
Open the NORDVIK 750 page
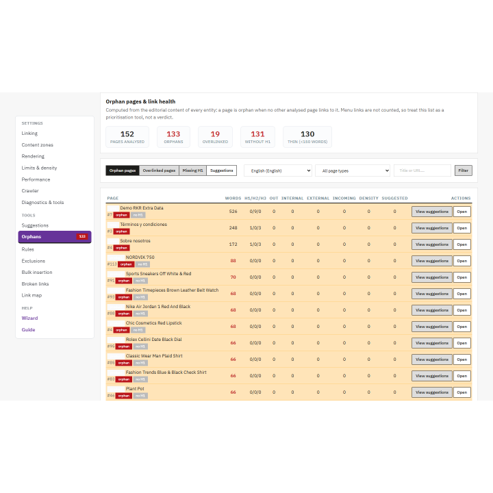pos(462,261)
